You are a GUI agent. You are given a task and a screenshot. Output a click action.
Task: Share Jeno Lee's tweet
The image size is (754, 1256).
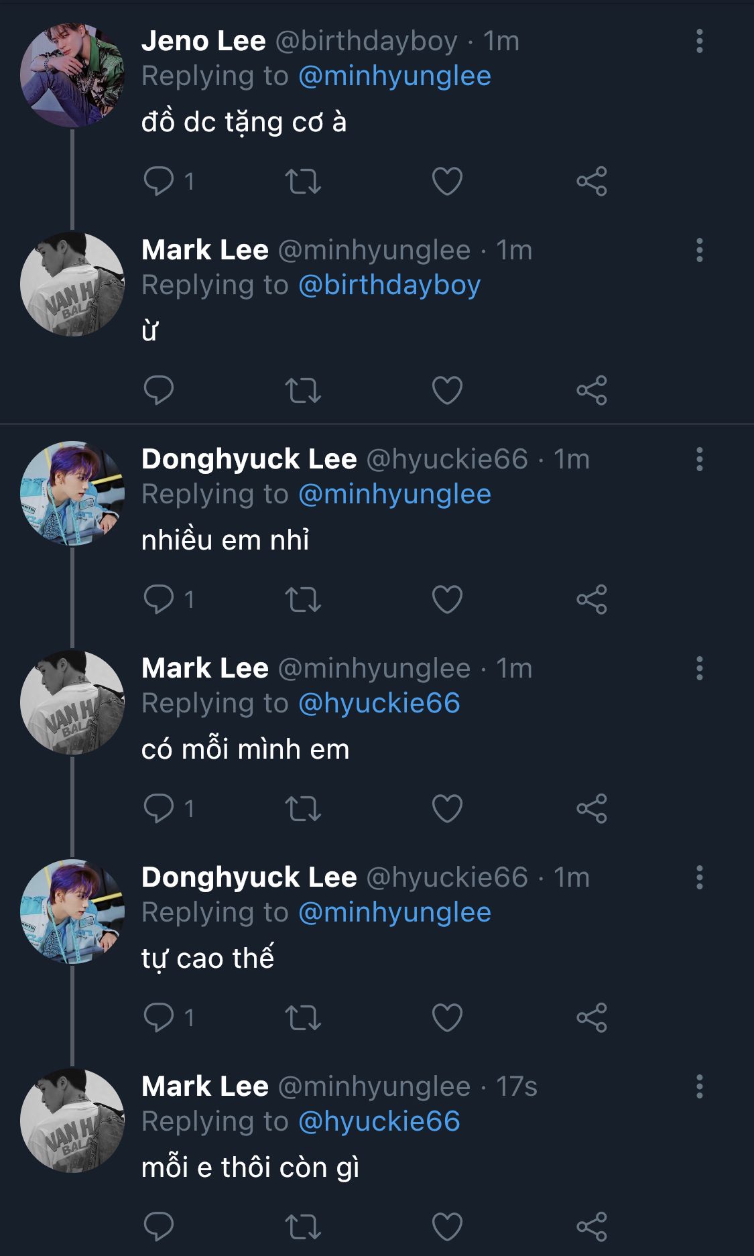click(x=591, y=181)
